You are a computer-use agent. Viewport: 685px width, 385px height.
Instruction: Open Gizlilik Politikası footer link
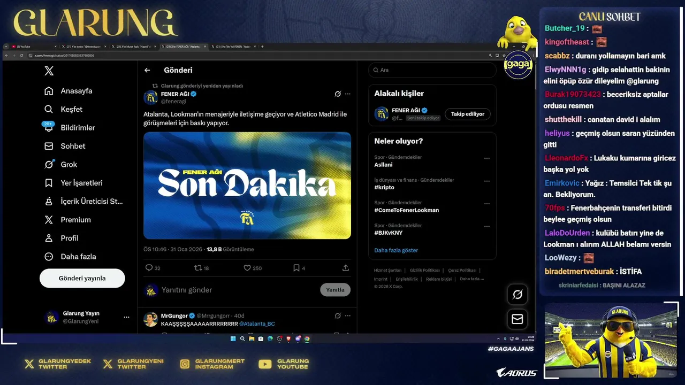(425, 271)
